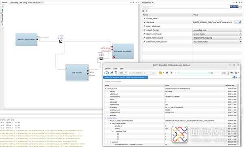
Task: Click the red error icon on the DDL block
Action: [114, 57]
